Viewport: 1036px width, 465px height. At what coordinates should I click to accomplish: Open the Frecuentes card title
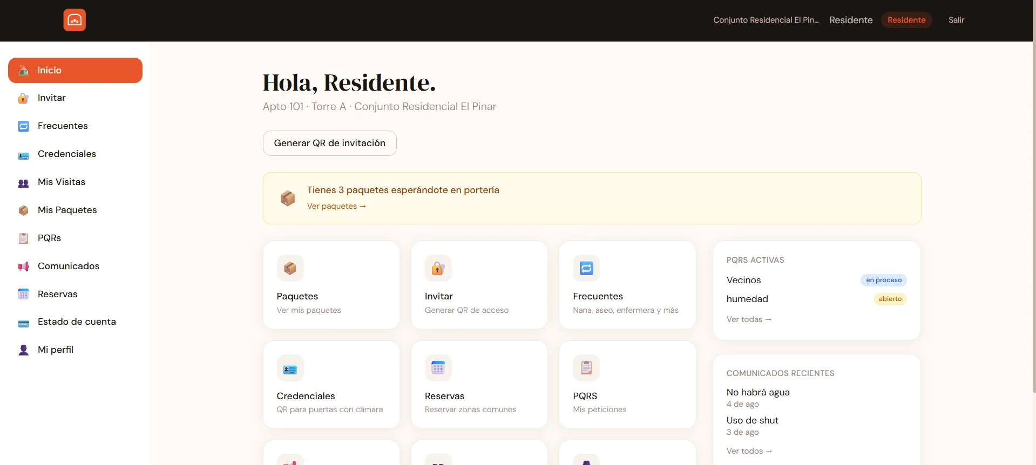[598, 296]
